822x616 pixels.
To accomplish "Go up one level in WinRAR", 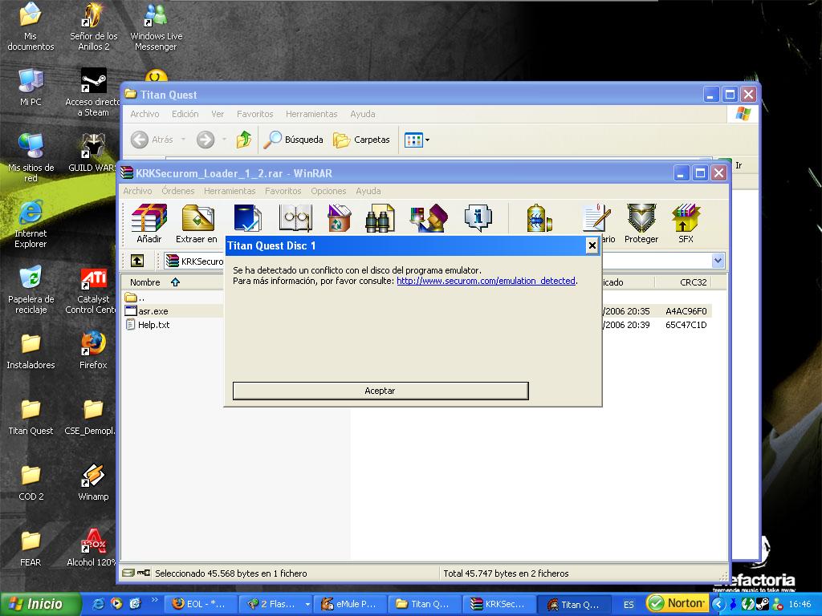I will 137,261.
